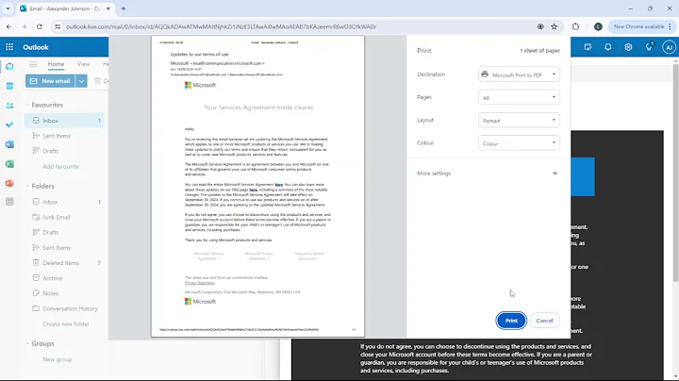Open Sent Items under Folders
This screenshot has height=381, width=679.
tap(64, 248)
